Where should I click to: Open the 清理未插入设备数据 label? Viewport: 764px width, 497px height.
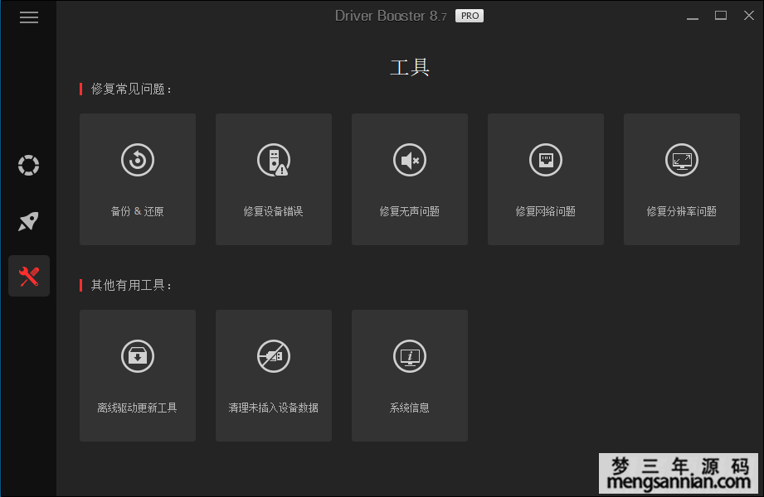click(x=274, y=408)
